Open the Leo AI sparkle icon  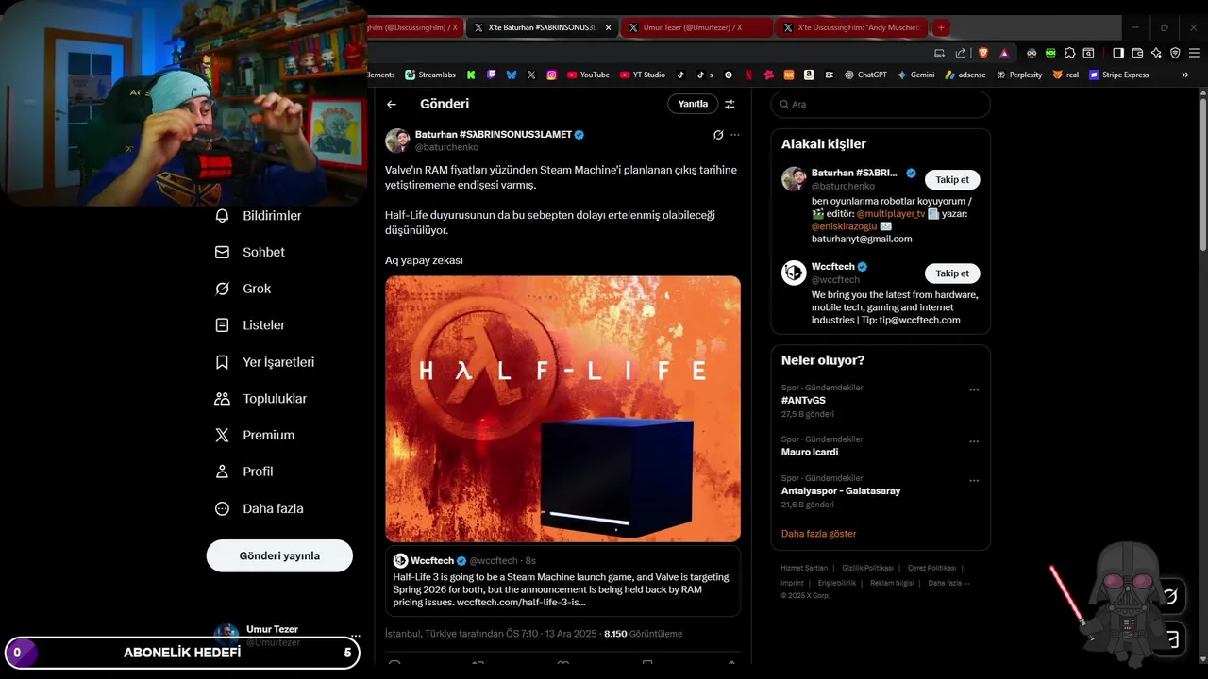coord(1156,53)
